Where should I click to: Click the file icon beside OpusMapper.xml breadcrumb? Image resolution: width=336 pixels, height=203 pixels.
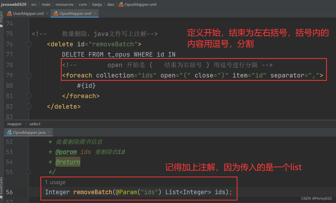pos(121,4)
